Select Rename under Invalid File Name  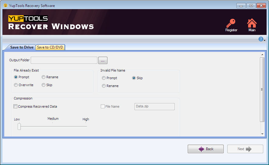click(x=104, y=86)
